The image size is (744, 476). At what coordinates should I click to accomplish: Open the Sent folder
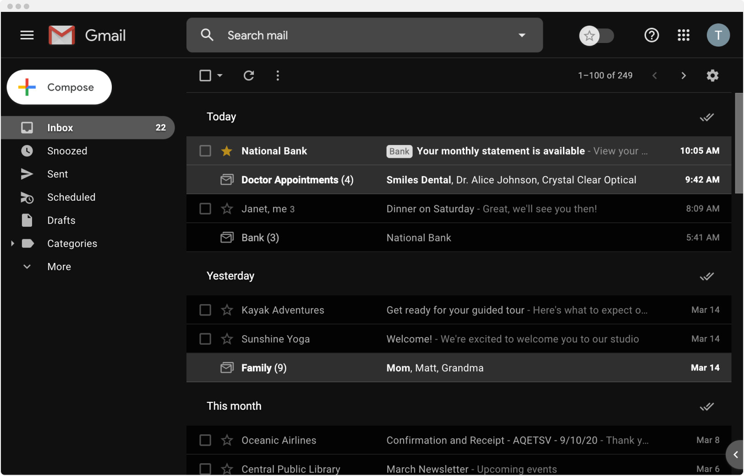tap(58, 174)
